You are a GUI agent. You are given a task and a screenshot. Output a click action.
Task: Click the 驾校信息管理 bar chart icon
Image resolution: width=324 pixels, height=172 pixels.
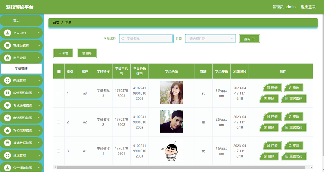tap(8, 130)
